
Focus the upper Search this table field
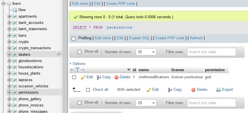point(212,52)
